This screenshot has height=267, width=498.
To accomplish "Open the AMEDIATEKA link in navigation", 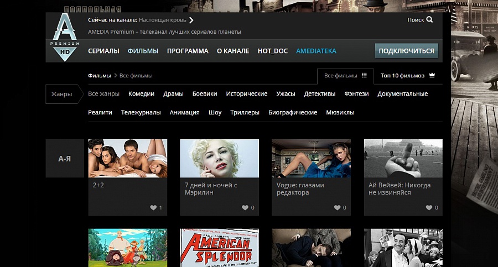I will tap(316, 51).
